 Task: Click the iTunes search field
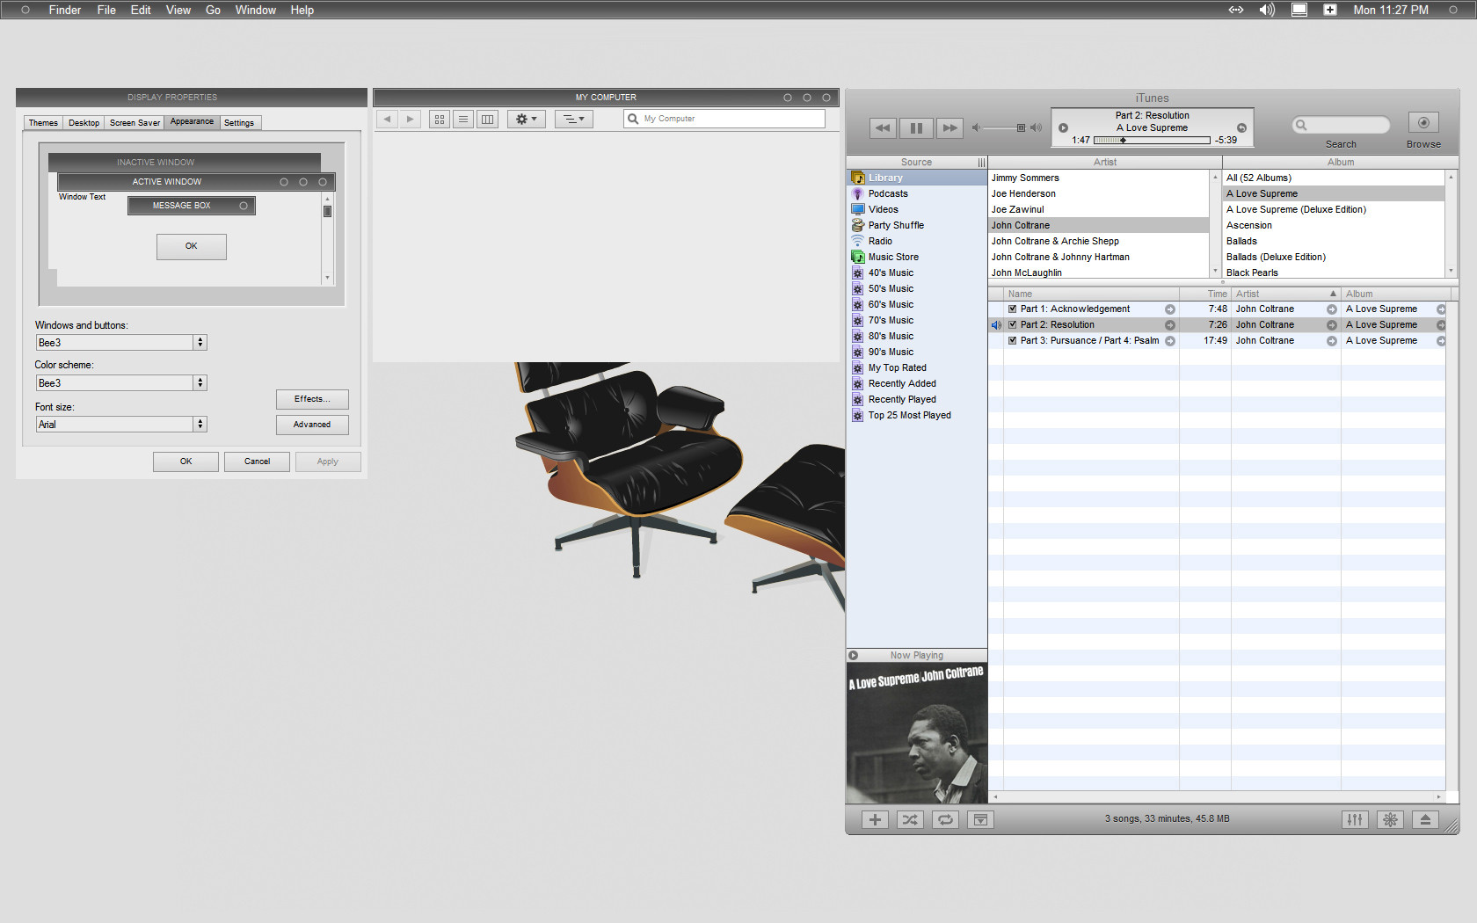[x=1341, y=125]
